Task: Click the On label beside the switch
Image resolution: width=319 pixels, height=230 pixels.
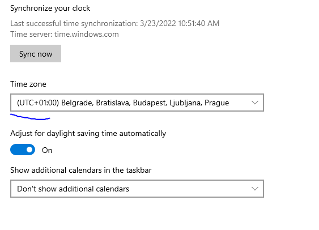Action: pos(47,150)
